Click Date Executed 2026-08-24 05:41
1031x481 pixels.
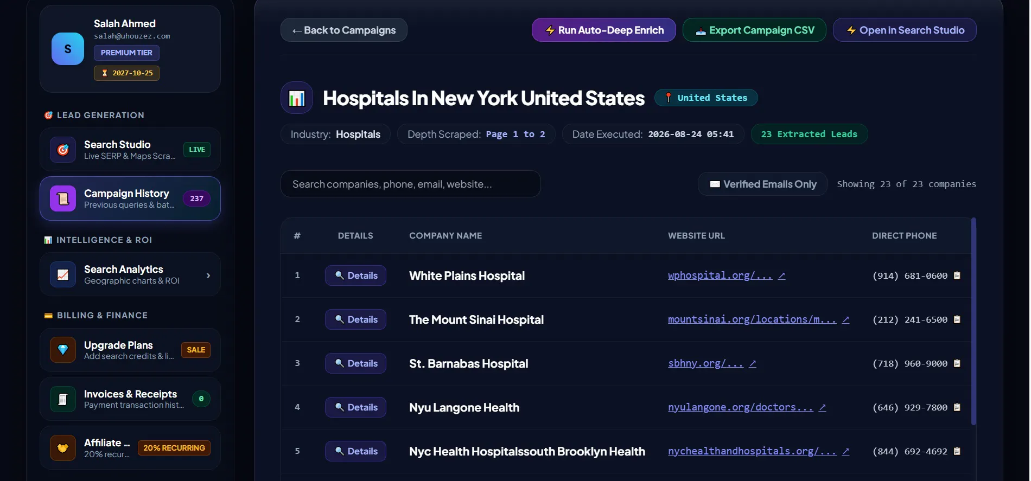(653, 134)
